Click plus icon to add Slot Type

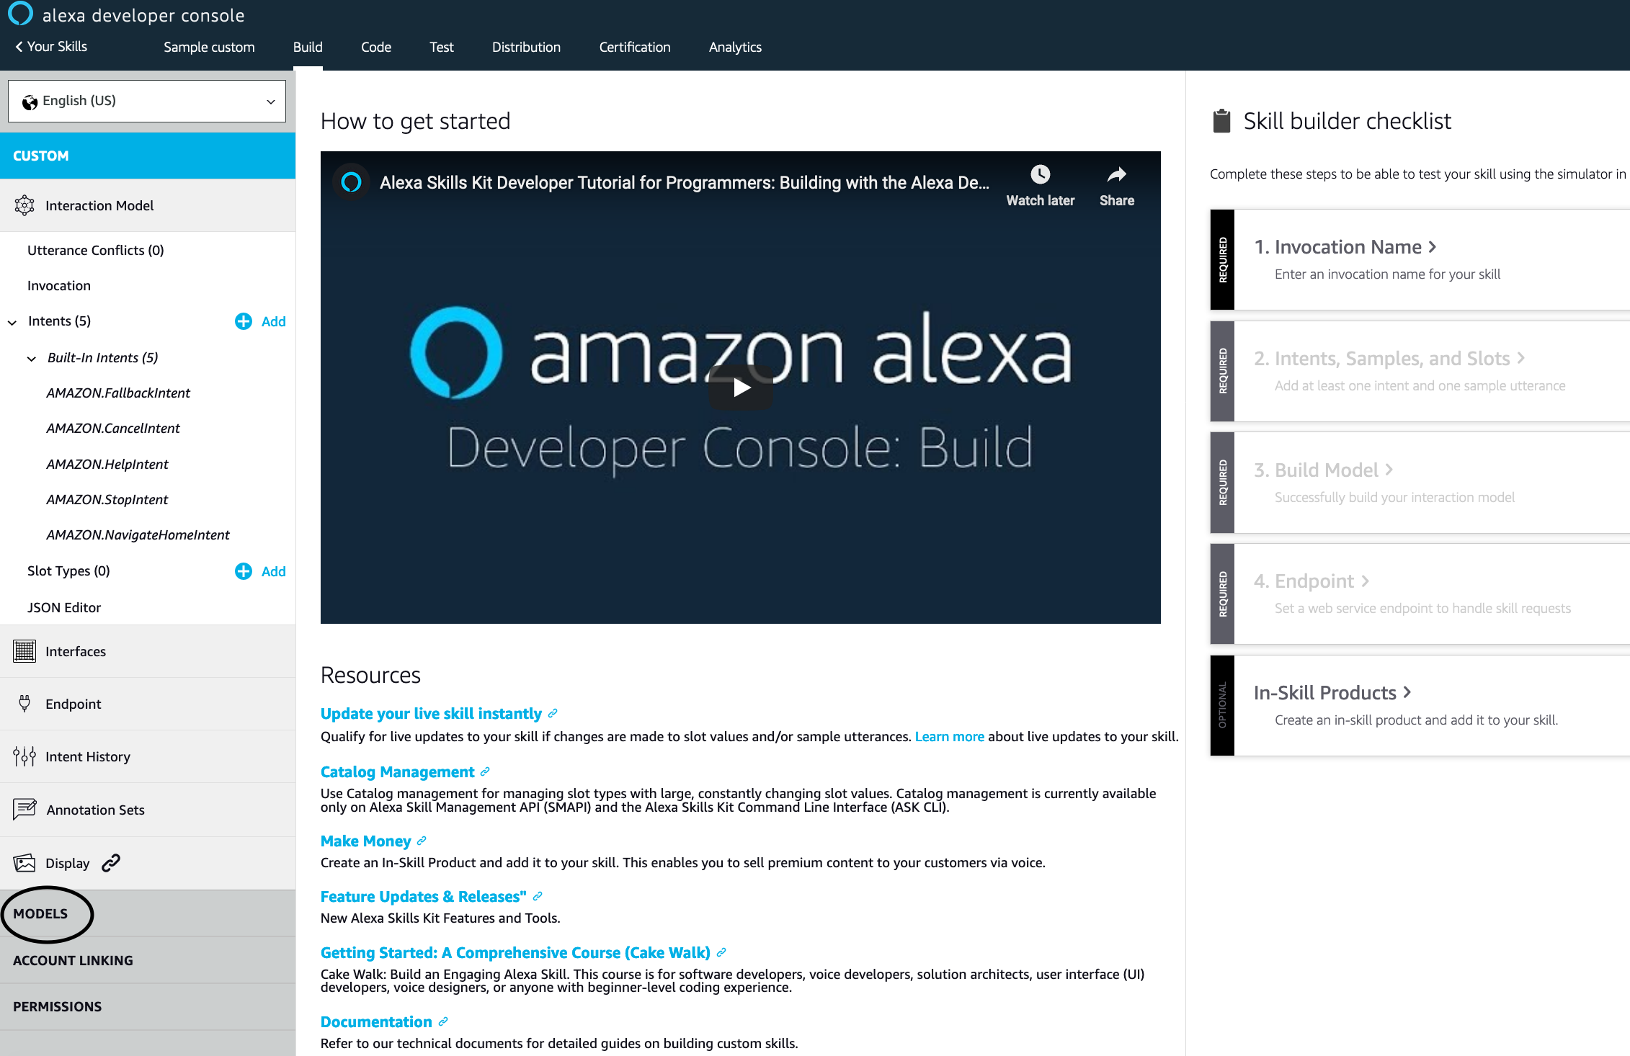[244, 571]
